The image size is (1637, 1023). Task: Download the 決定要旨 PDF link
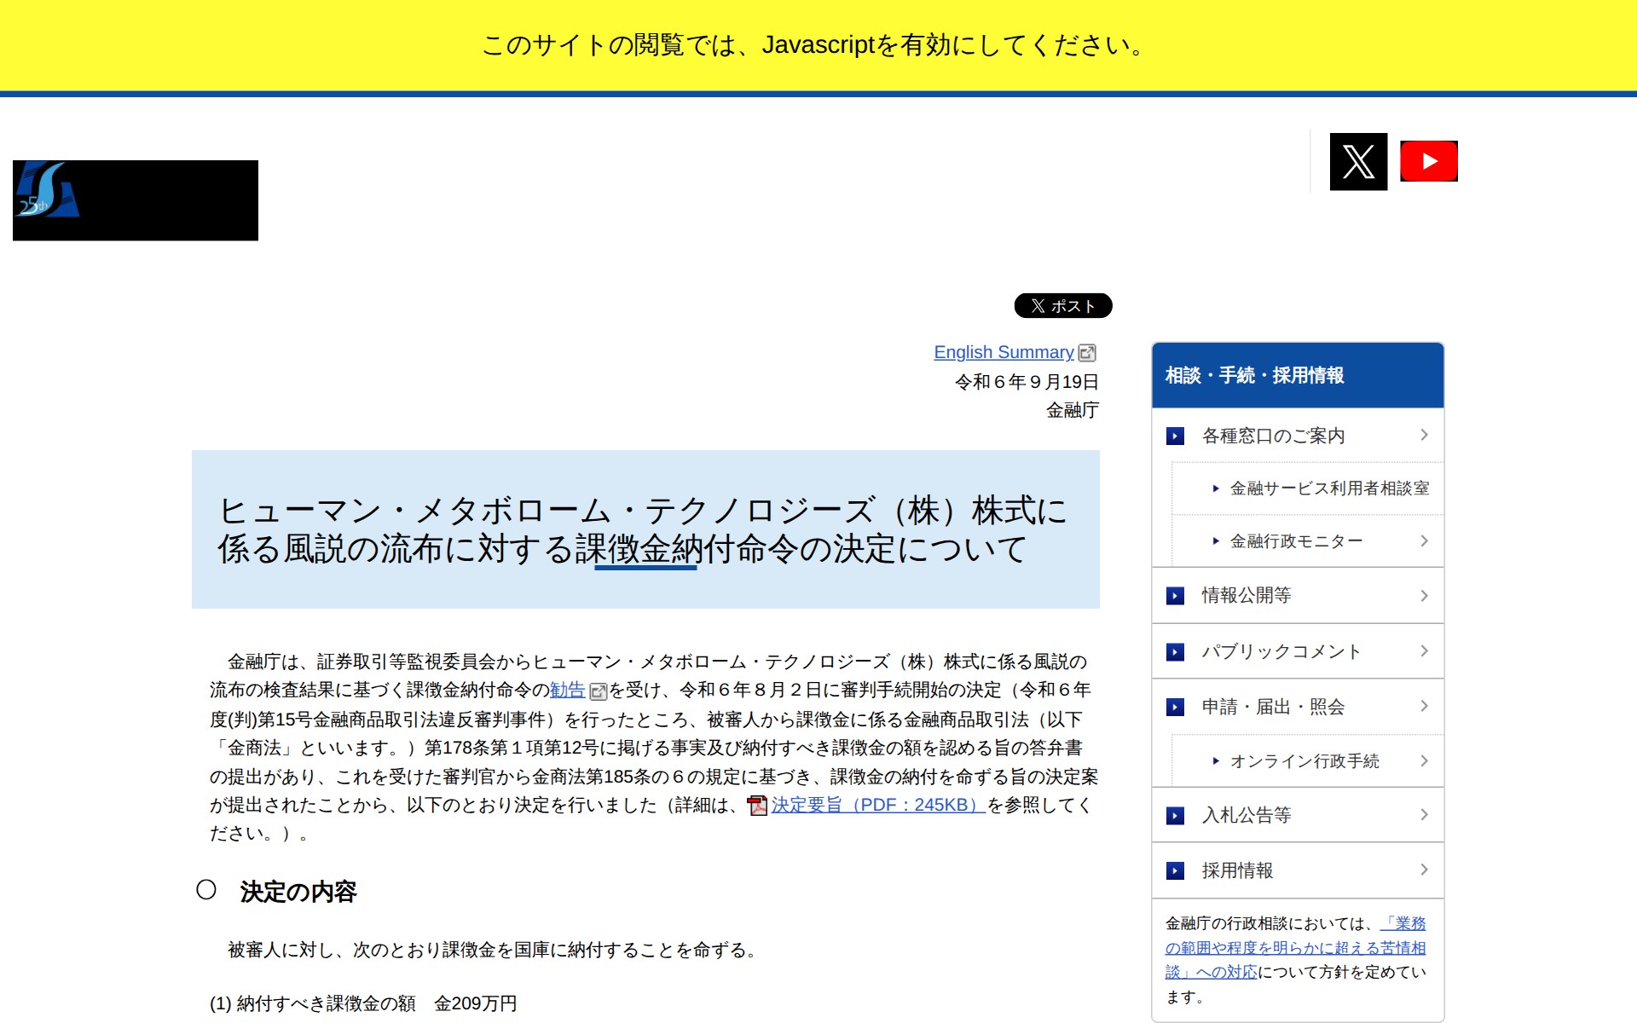(x=871, y=805)
